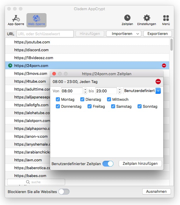Select the https://4tube.com row
Screen dimensions: 180x205
coord(28,81)
